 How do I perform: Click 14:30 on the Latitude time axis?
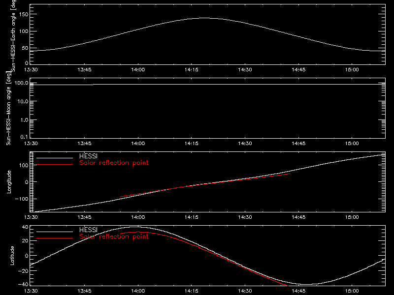245,291
